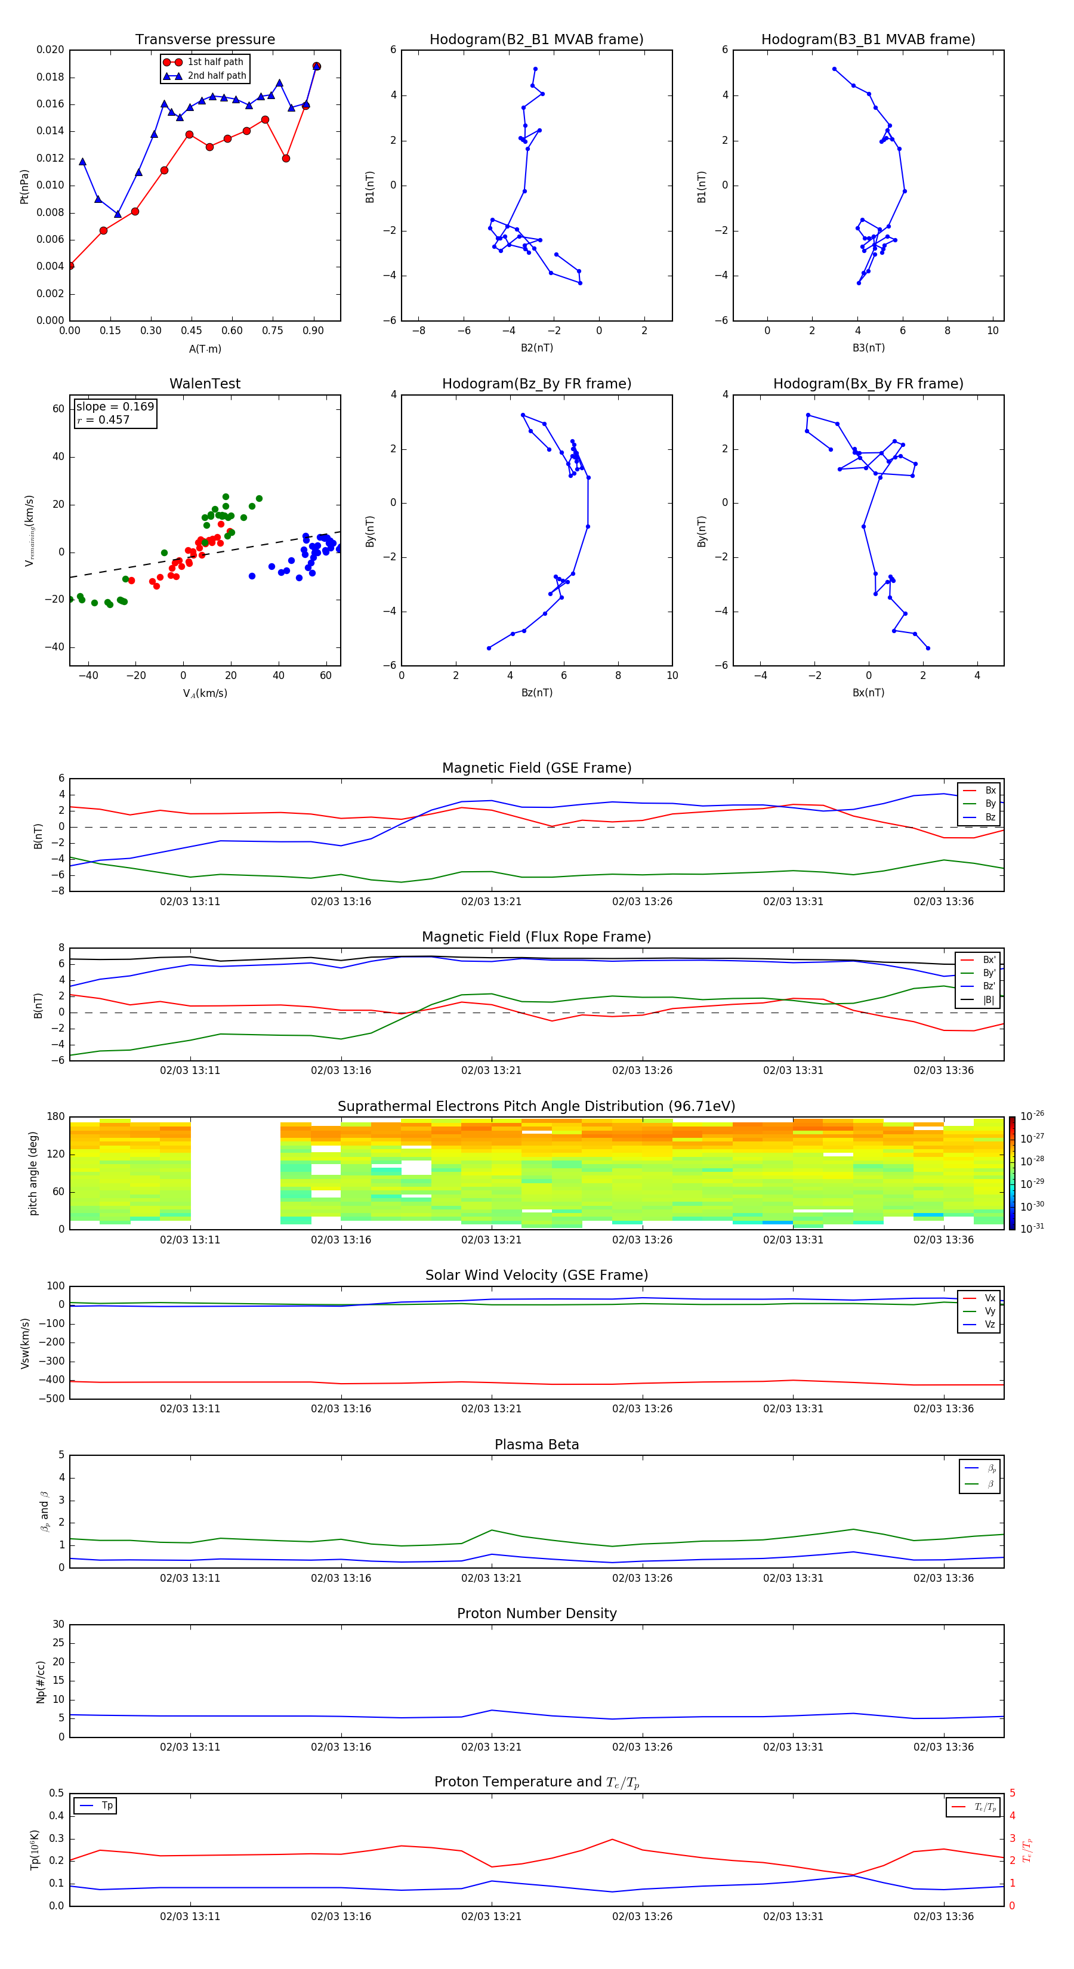1074x1969 pixels.
Task: Select the blue βp Plasma Beta legend entry
Action: coord(981,1468)
